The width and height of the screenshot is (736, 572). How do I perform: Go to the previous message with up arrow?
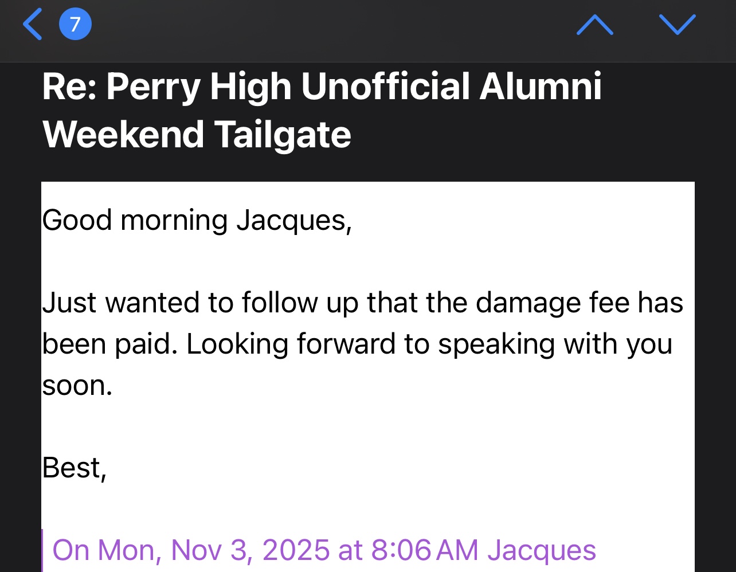[x=594, y=25]
